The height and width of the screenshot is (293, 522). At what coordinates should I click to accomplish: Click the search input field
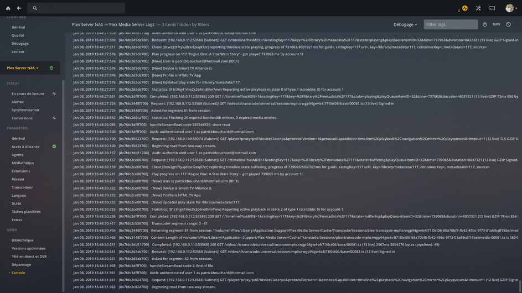pos(76,8)
